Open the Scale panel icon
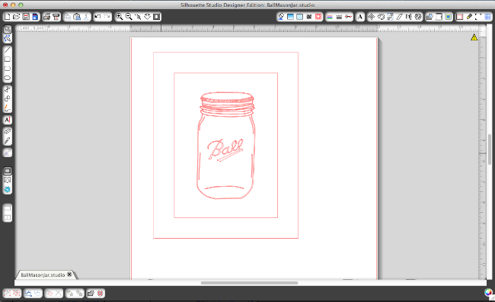The width and height of the screenshot is (495, 302). pos(390,17)
